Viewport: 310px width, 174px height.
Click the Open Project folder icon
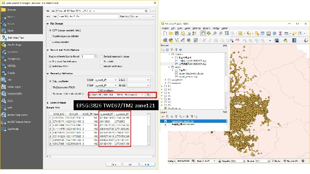pos(171,33)
